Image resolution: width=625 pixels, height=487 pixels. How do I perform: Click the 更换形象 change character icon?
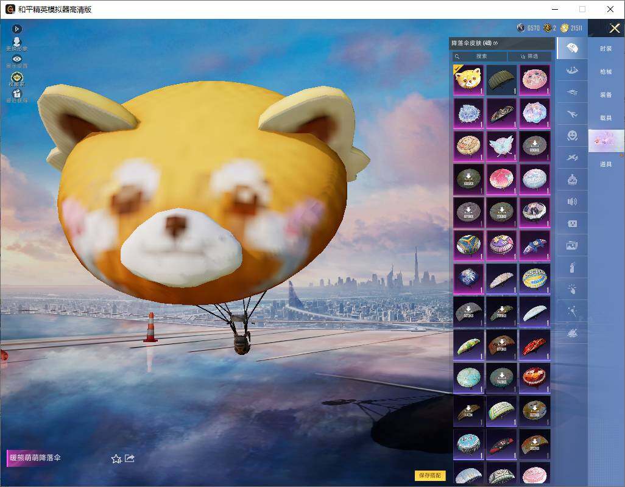tap(16, 44)
